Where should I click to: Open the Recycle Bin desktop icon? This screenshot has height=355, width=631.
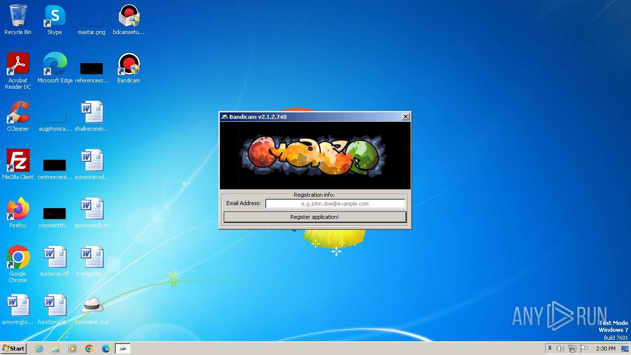(18, 20)
